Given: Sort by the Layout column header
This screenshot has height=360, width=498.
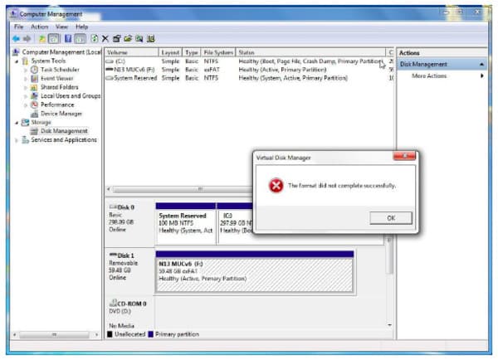Looking at the screenshot, I should (x=170, y=52).
